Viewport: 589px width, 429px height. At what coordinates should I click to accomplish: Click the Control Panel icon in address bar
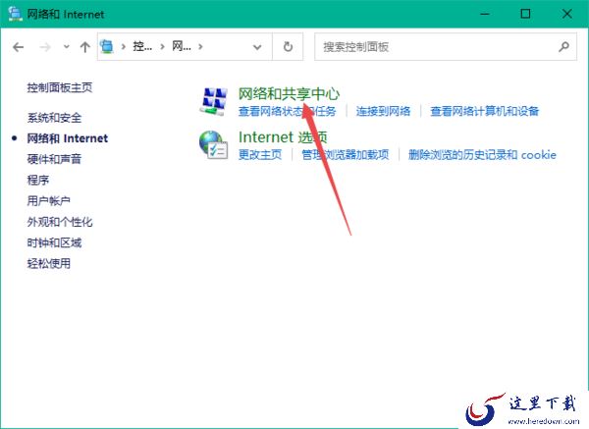[107, 46]
